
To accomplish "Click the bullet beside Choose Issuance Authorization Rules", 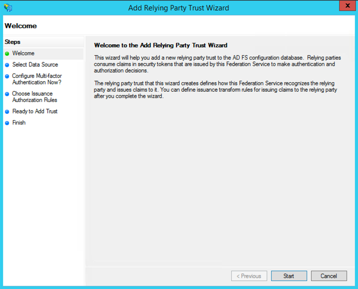I will click(7, 94).
